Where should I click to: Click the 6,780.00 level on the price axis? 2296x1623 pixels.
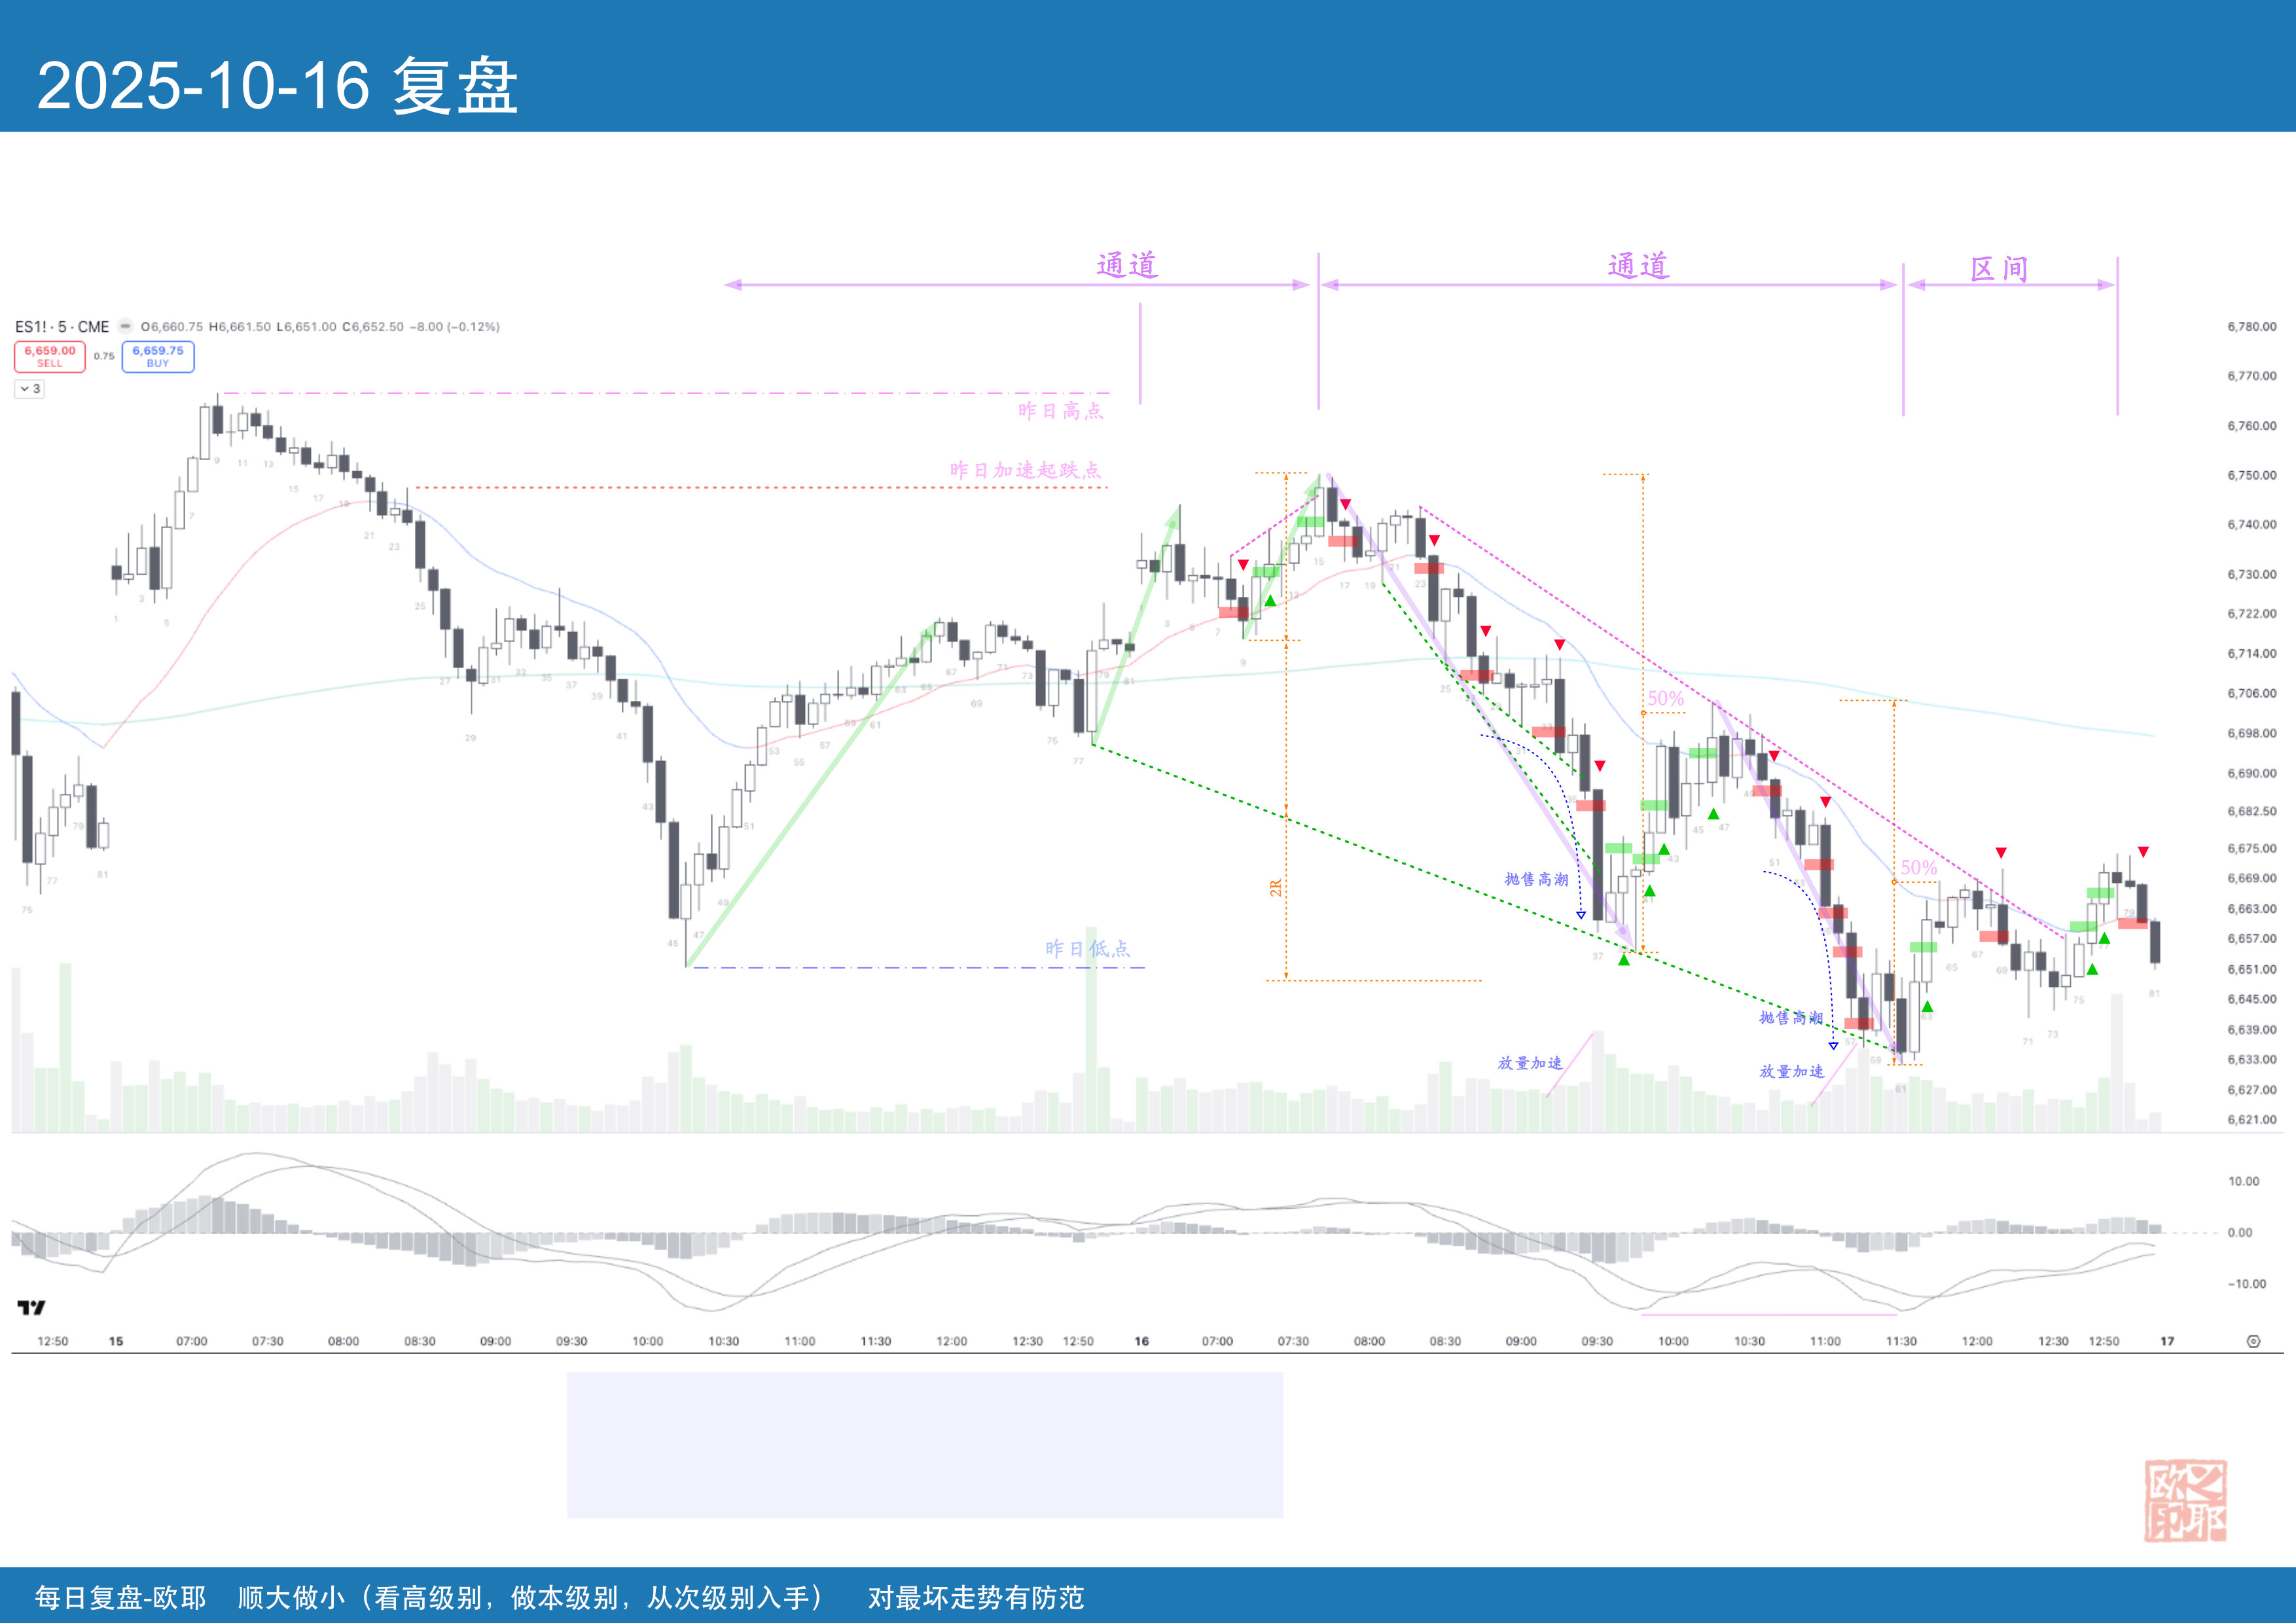pyautogui.click(x=2251, y=327)
